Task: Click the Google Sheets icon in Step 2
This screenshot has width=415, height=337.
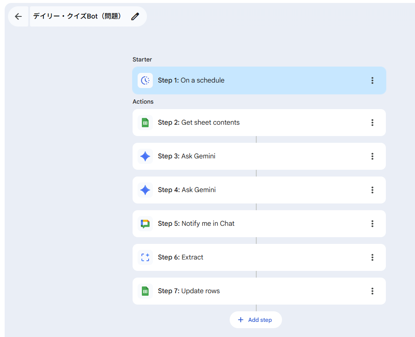Action: click(145, 123)
